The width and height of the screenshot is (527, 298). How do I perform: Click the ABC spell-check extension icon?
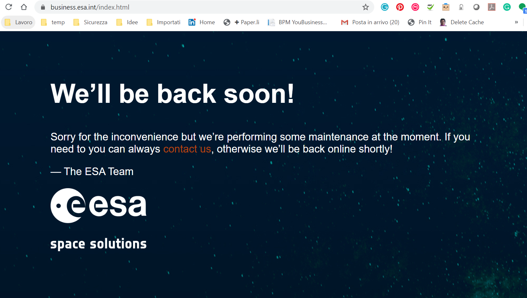coord(430,7)
